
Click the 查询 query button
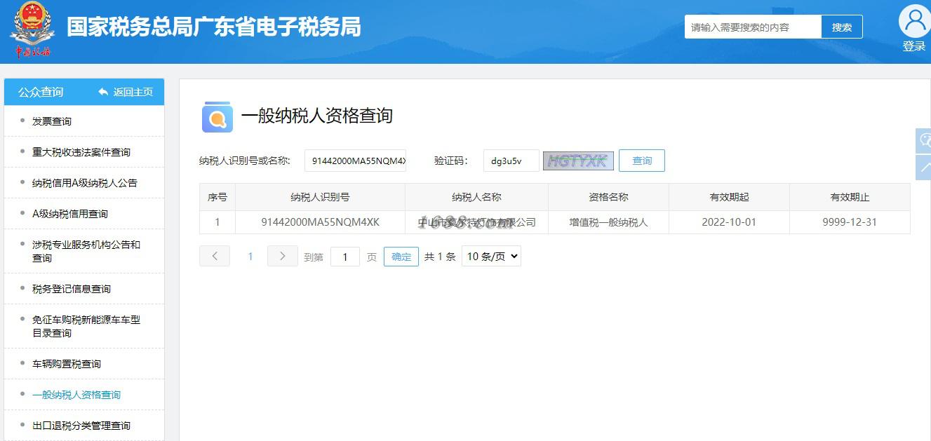pyautogui.click(x=642, y=161)
